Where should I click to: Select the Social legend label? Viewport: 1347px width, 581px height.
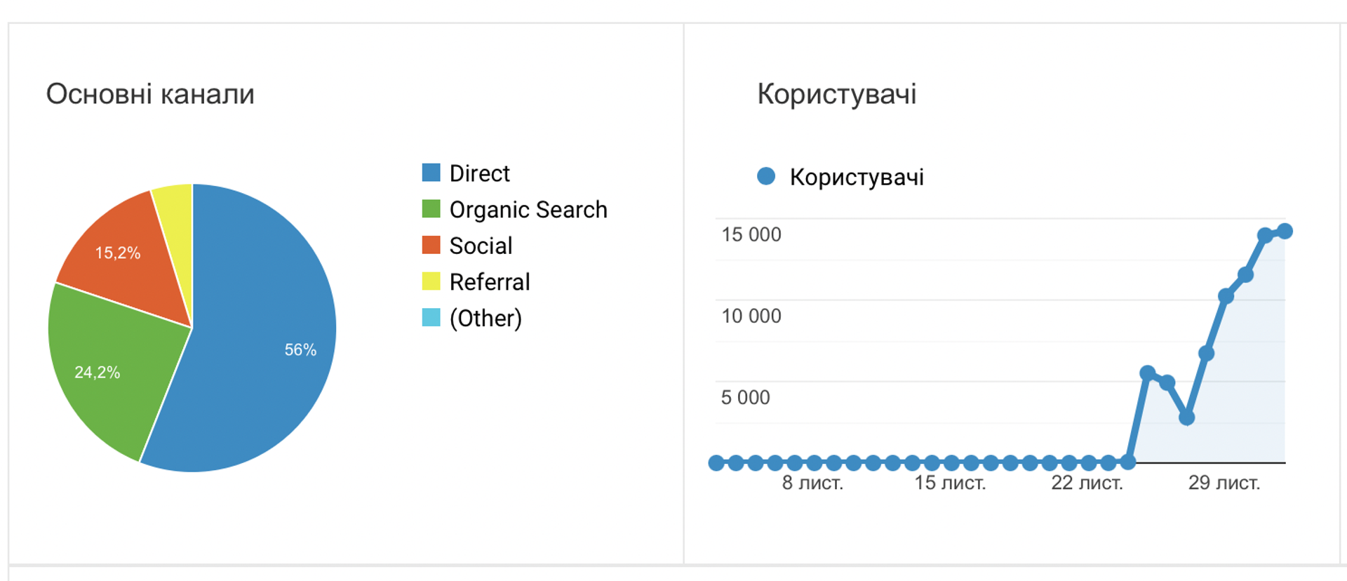(481, 246)
